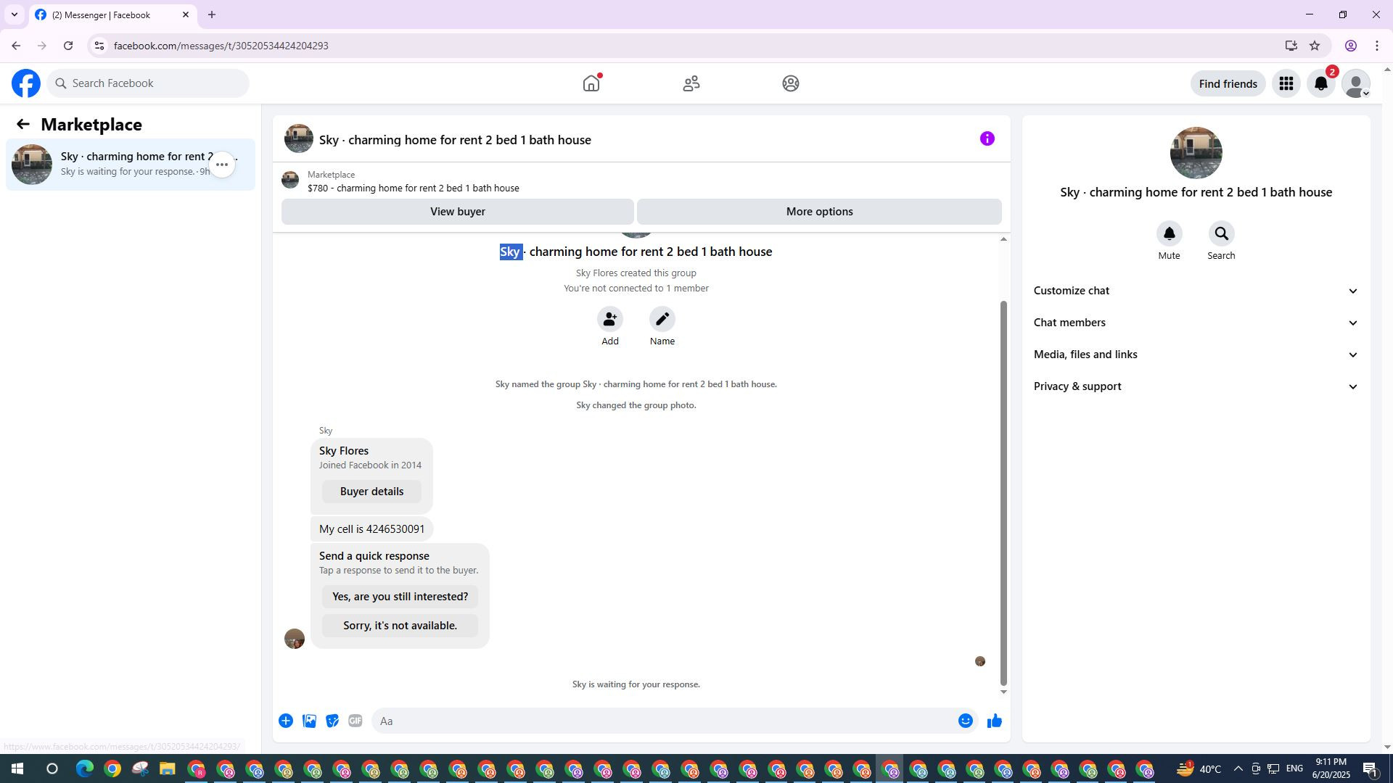Viewport: 1393px width, 783px height.
Task: Open the emoji picker icon
Action: click(x=965, y=721)
